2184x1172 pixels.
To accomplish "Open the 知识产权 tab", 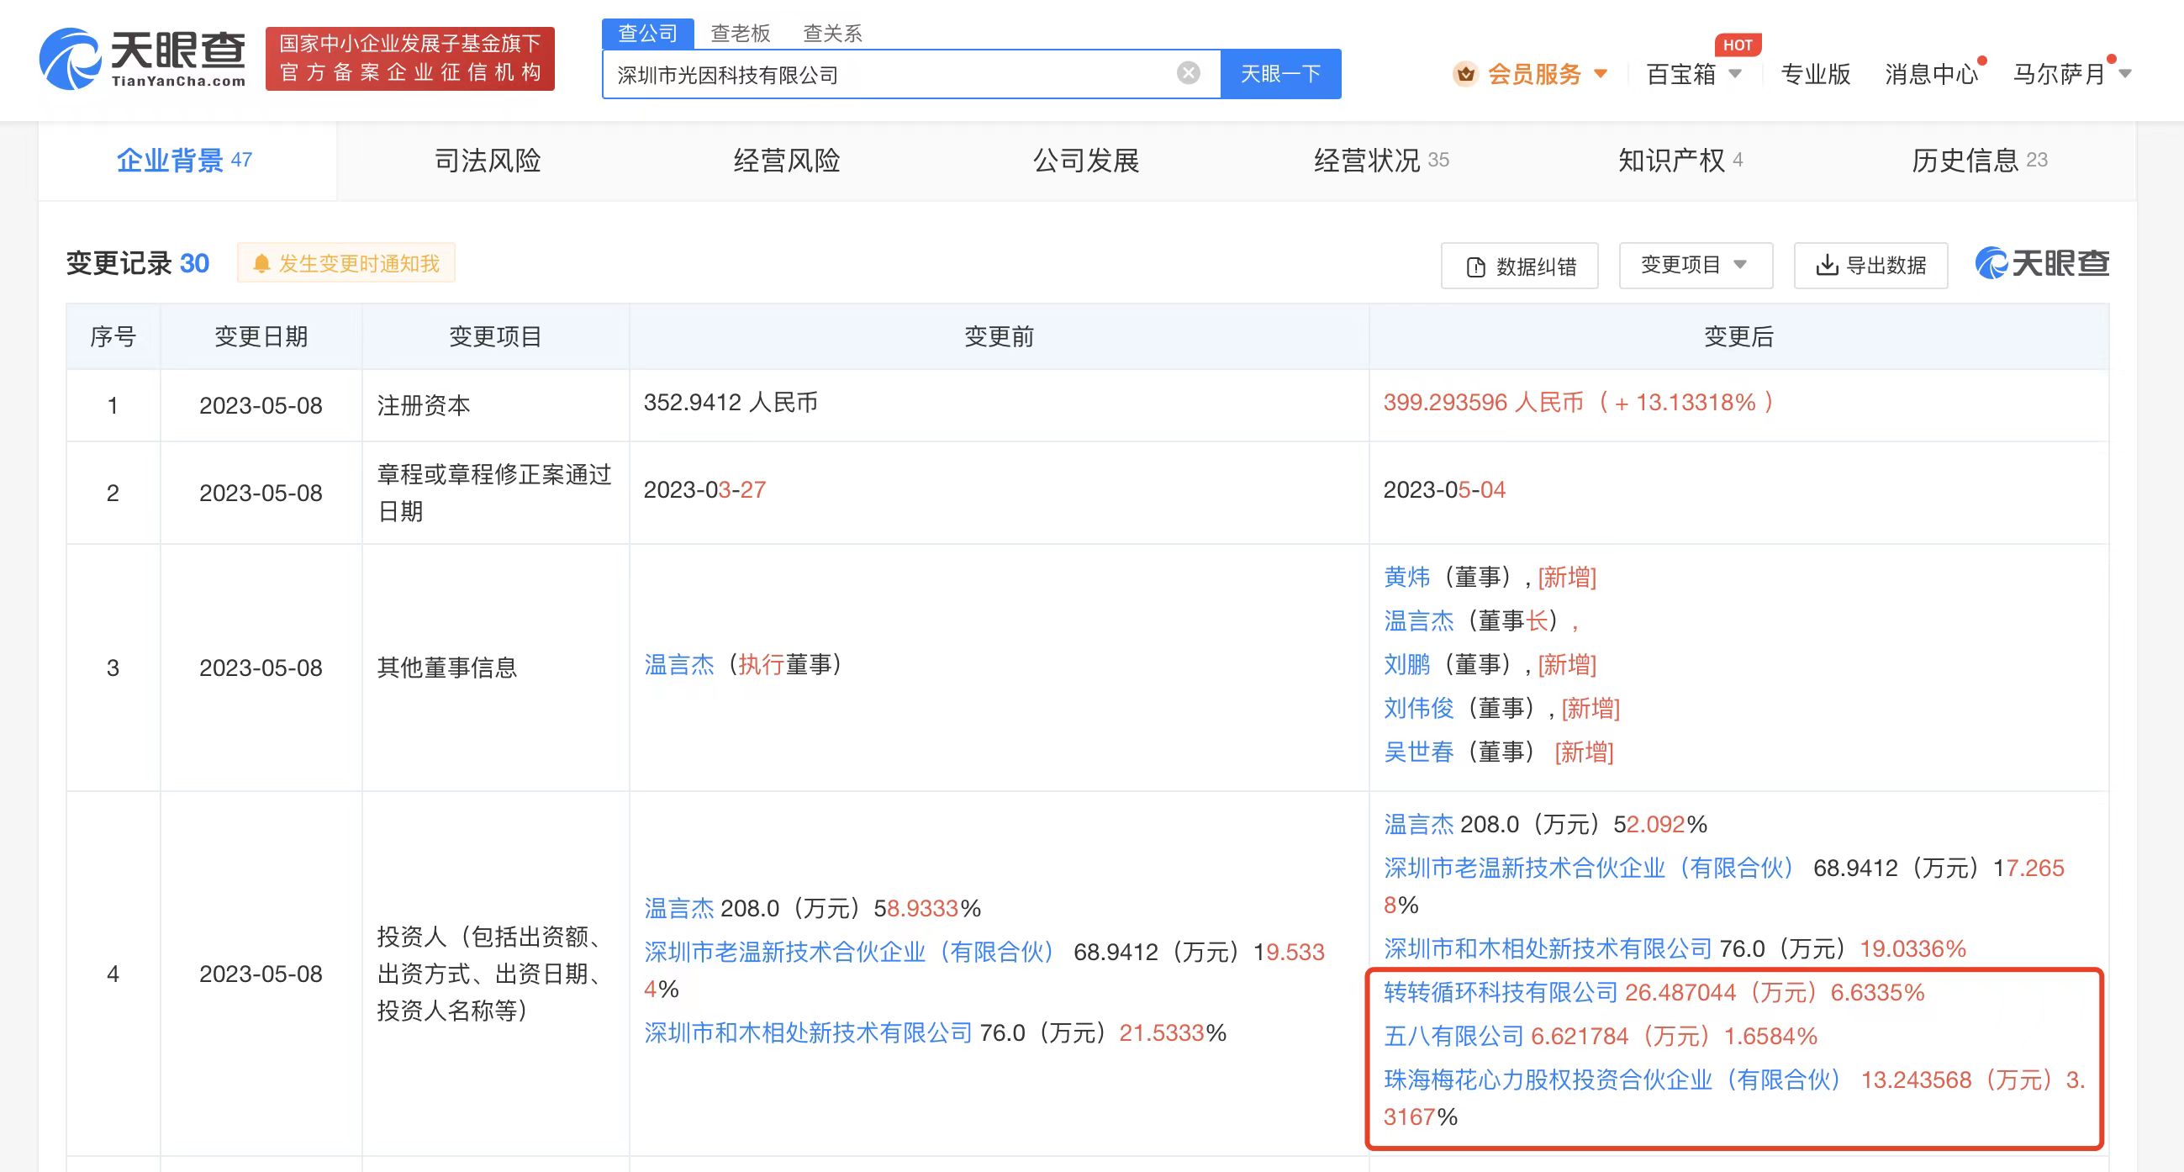I will (1680, 161).
